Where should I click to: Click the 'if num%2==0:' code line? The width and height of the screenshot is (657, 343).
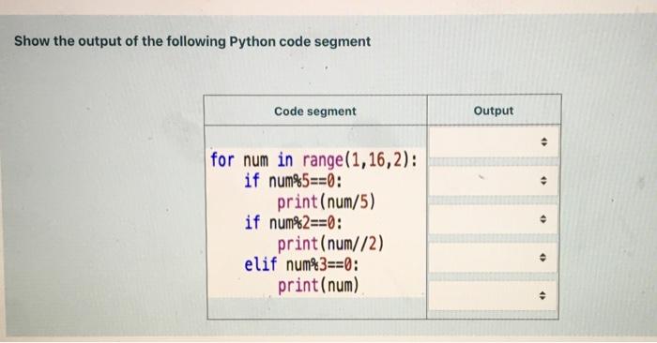pos(293,222)
